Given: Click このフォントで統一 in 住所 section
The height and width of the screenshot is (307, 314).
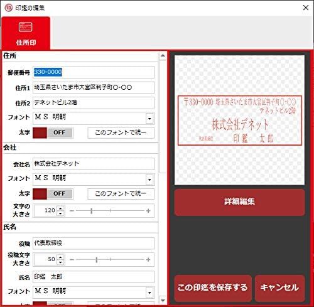Looking at the screenshot, I should [121, 132].
